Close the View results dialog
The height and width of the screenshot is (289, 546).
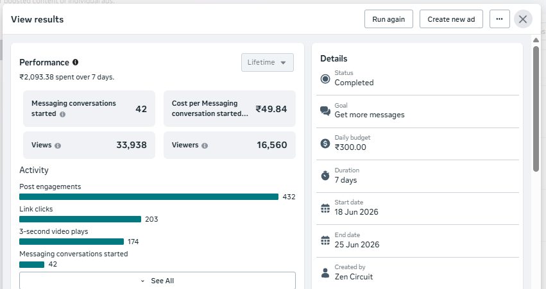click(523, 19)
